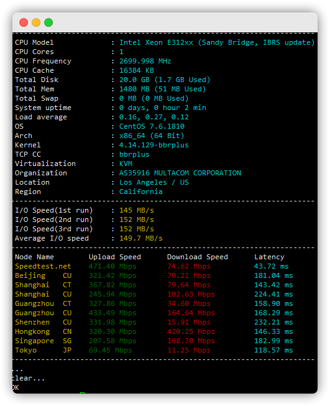Screen dimensions: 330x406
Task: Click Shanghai CU latency 224.41 ms
Action: pyautogui.click(x=273, y=294)
